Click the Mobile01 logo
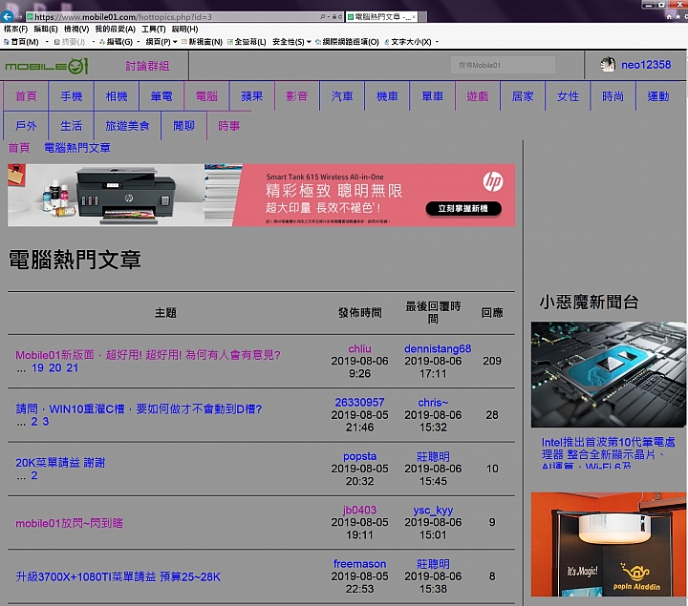 point(47,66)
